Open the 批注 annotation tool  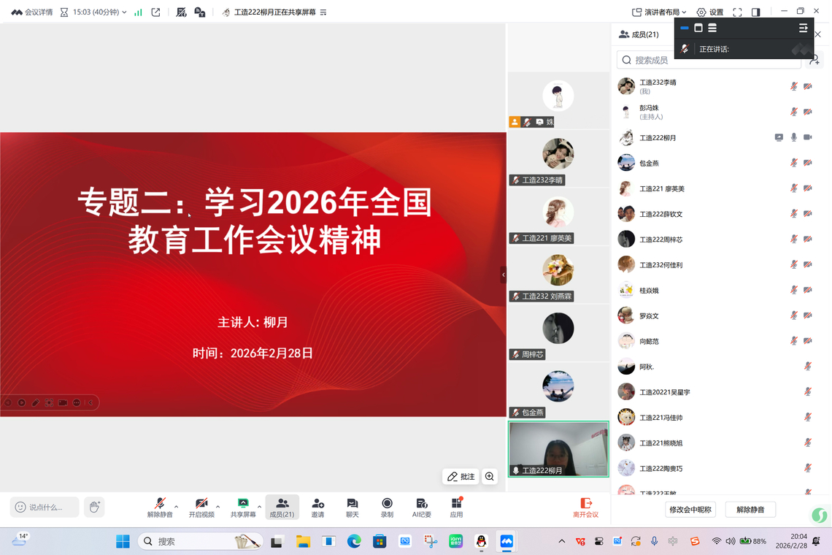(x=461, y=477)
